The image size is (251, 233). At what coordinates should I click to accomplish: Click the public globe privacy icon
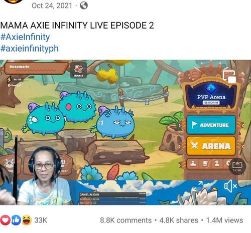pos(84,6)
